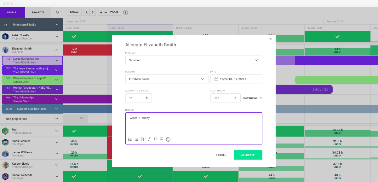
Task: Expand Planned update to app V2 row
Action: tap(57, 80)
